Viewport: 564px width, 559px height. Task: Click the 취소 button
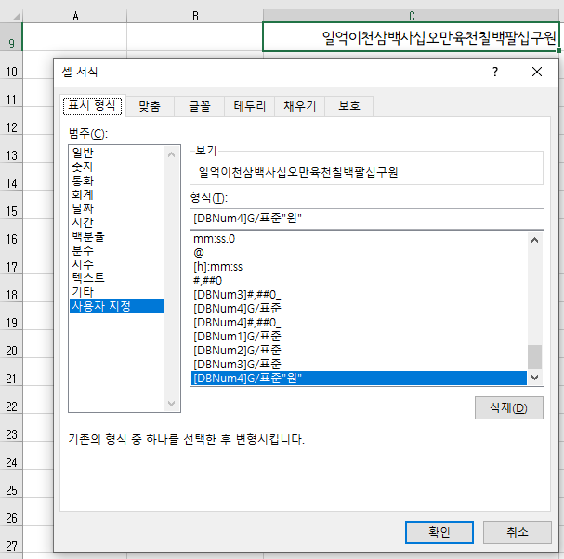pos(518,532)
